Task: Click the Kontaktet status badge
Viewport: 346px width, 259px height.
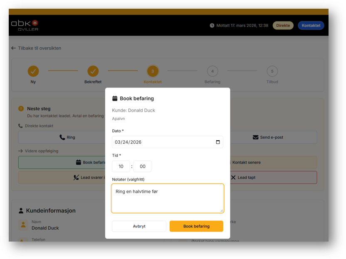Action: click(311, 26)
